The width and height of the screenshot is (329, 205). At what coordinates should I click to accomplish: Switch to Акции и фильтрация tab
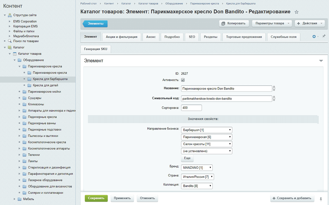point(122,37)
